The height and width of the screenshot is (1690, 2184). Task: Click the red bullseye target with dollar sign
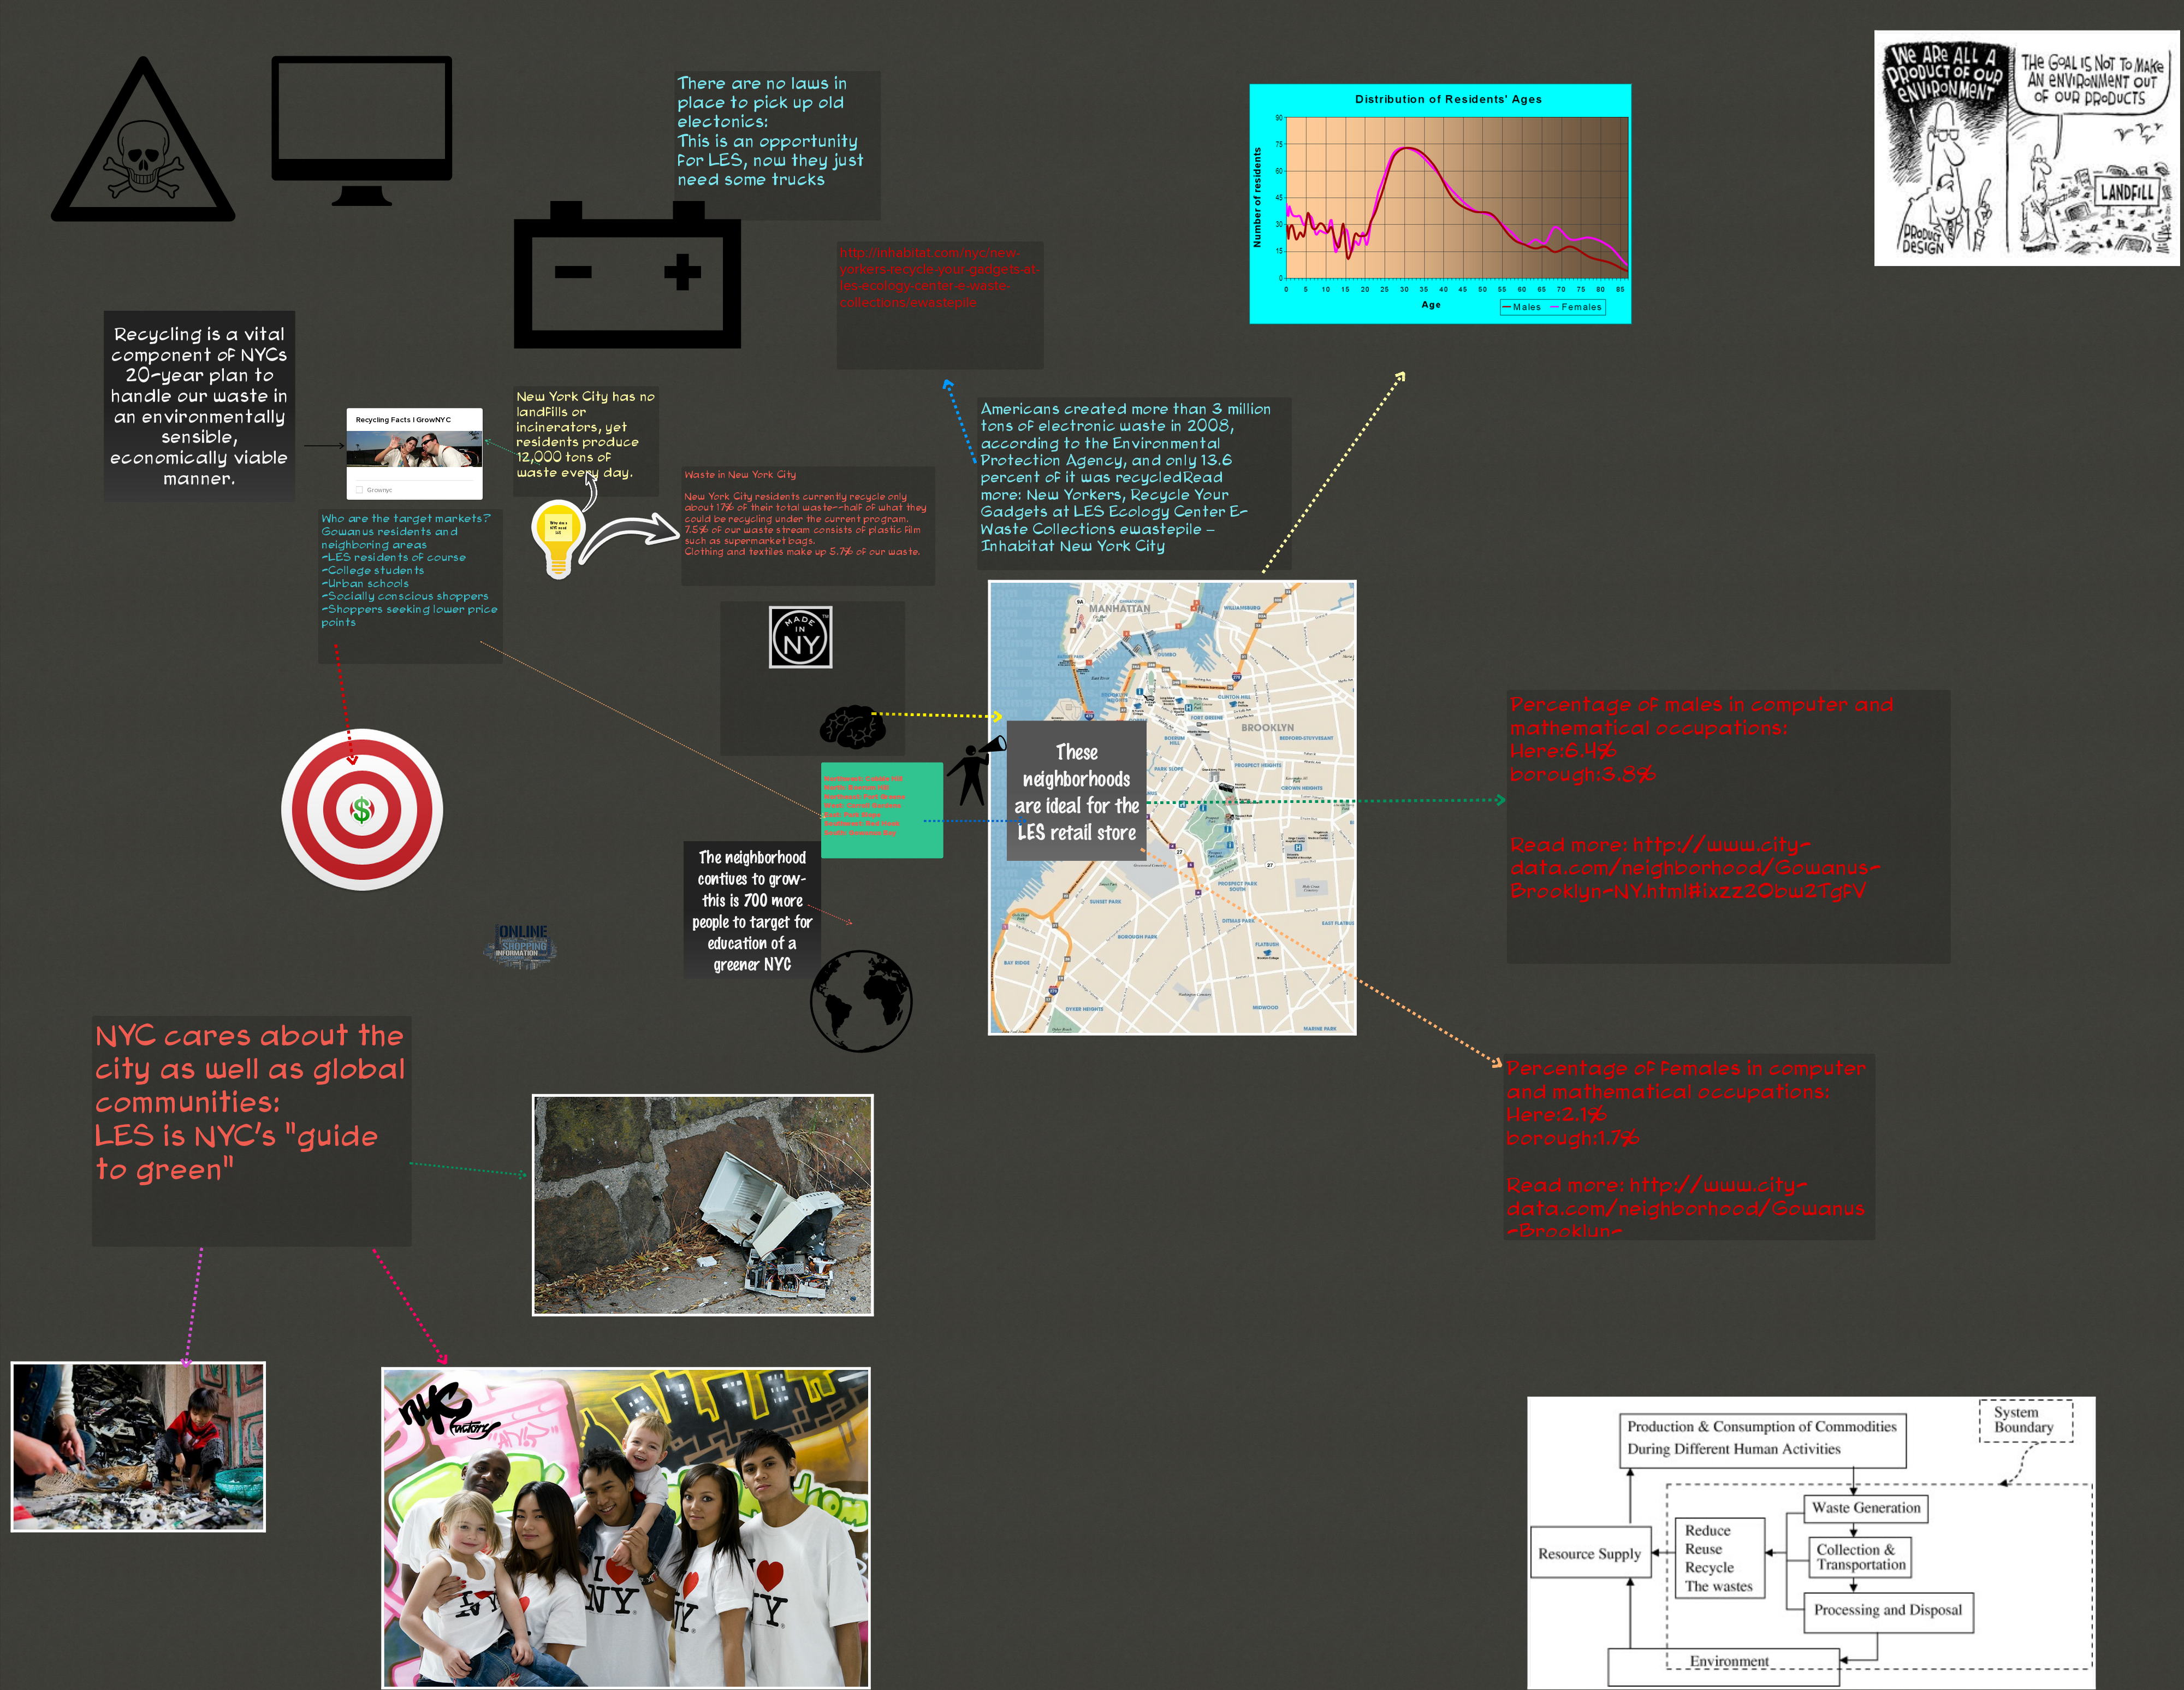tap(362, 809)
